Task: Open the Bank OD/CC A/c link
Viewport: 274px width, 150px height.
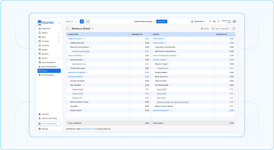Action: click(79, 64)
